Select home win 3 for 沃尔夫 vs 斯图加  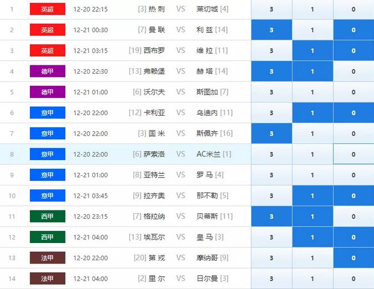(271, 92)
